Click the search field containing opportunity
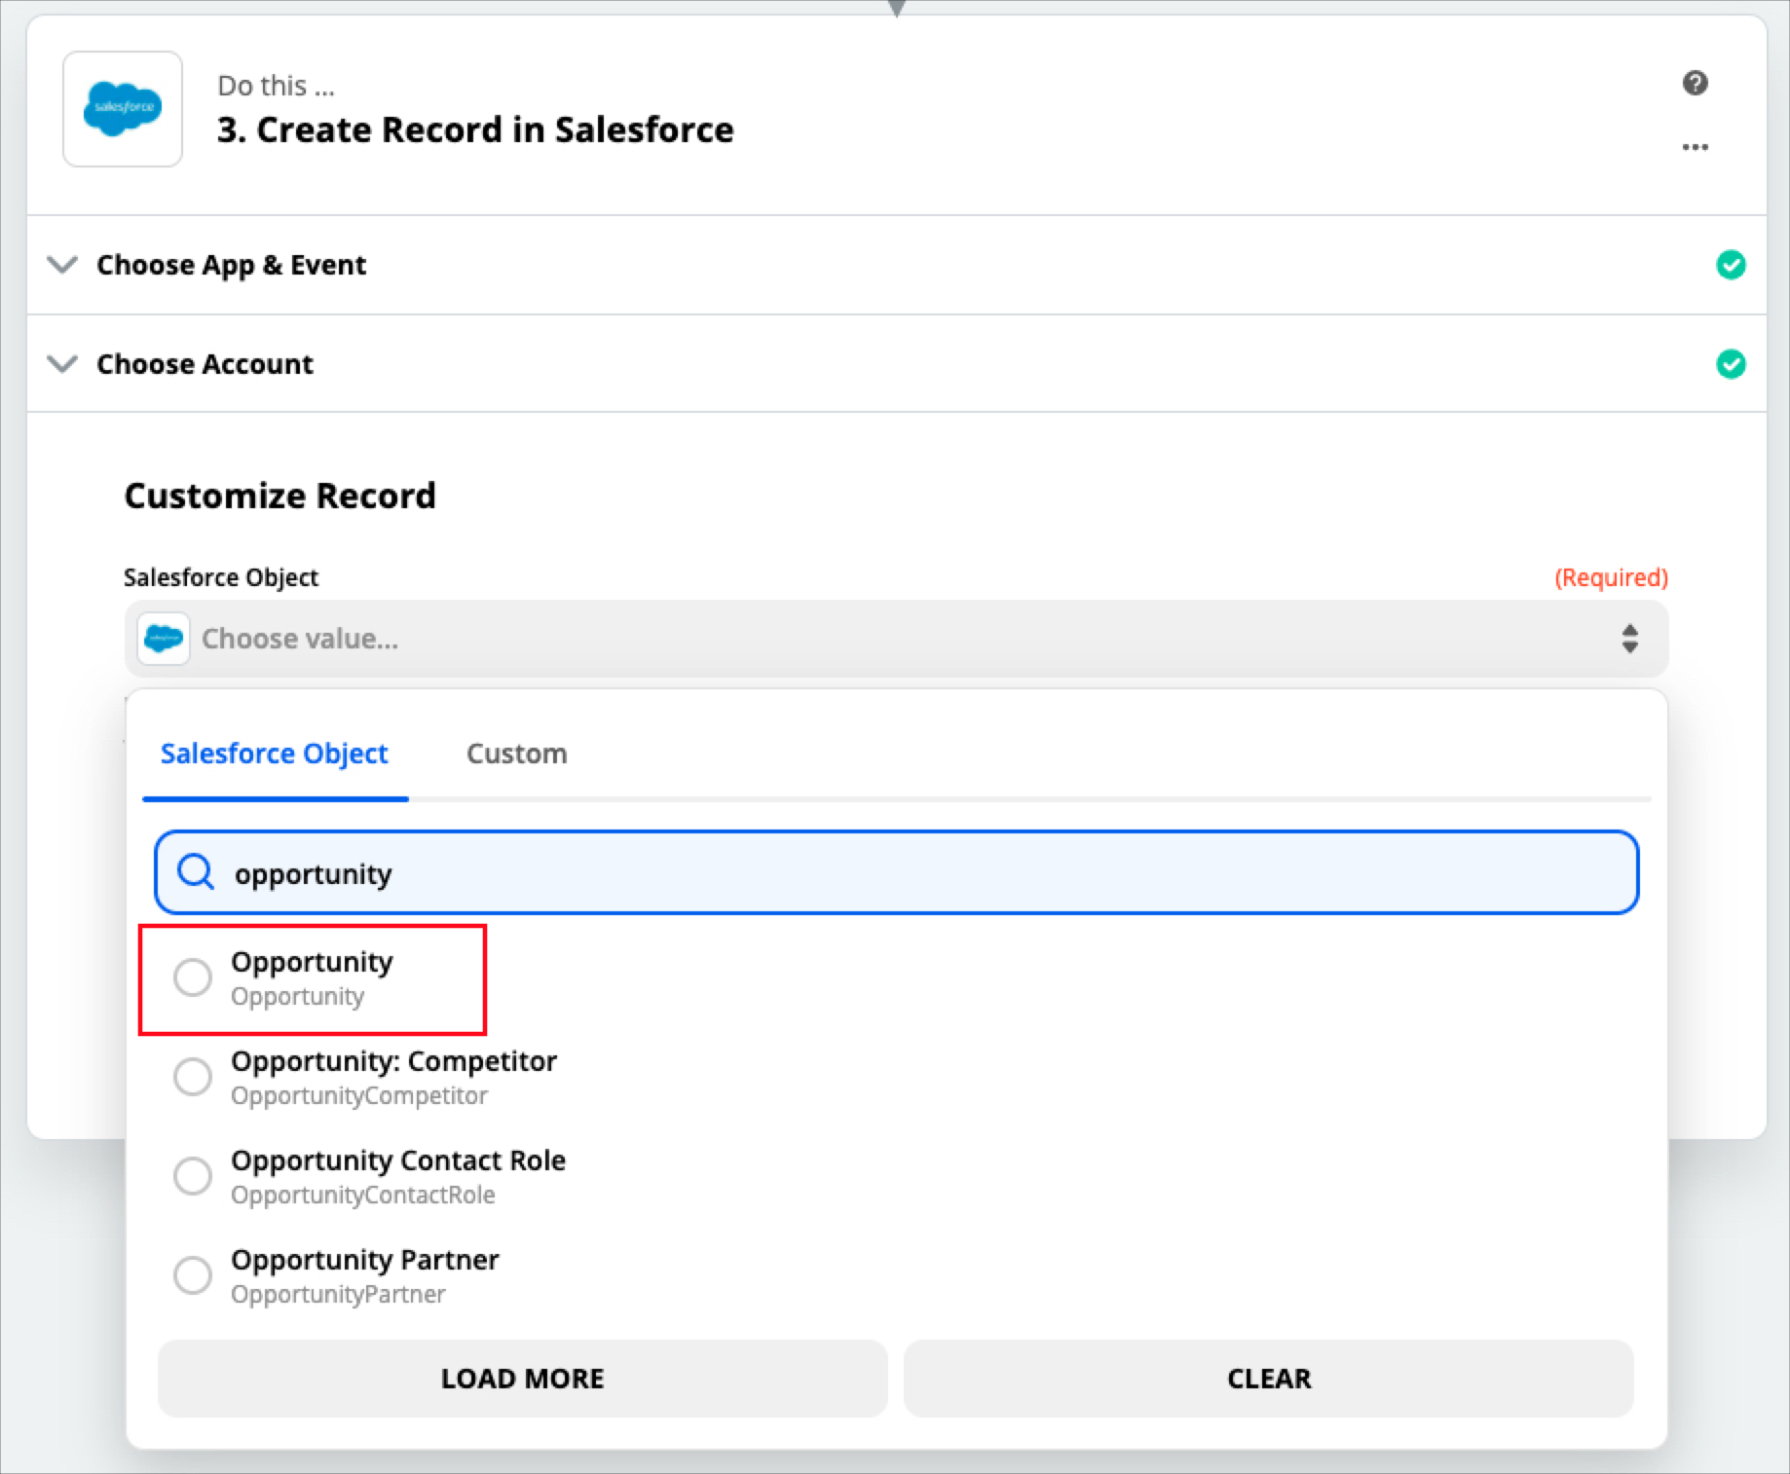This screenshot has height=1474, width=1790. tap(896, 872)
